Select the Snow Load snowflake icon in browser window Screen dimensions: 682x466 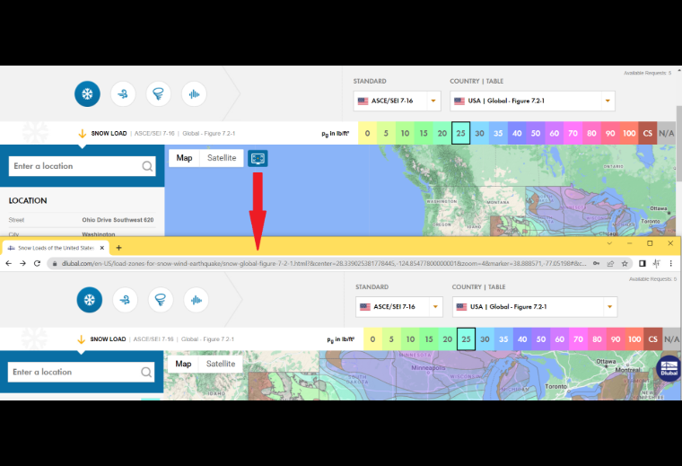90,300
